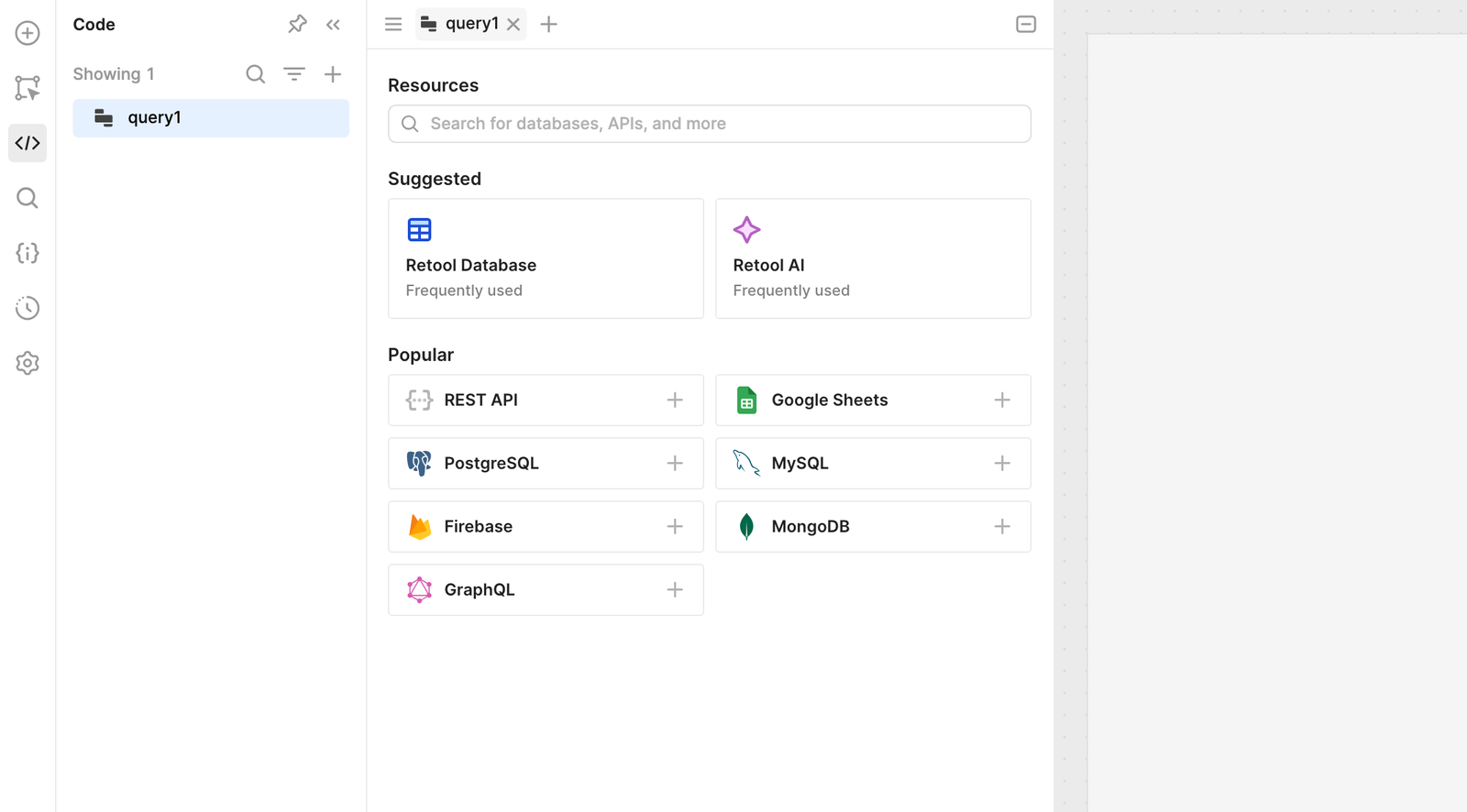The width and height of the screenshot is (1467, 812).
Task: Choose the Retool AI card
Action: (x=873, y=258)
